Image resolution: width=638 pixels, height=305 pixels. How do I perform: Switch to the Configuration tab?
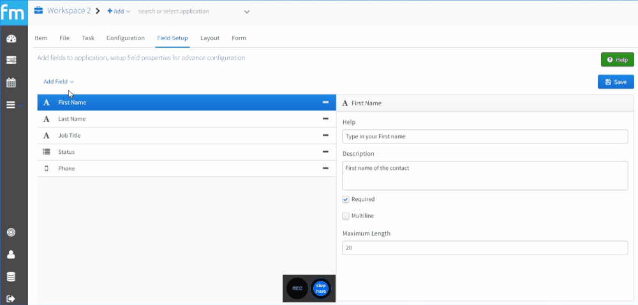(x=125, y=38)
